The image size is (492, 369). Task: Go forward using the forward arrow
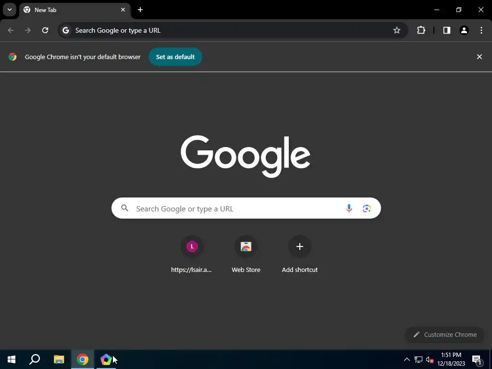point(28,30)
